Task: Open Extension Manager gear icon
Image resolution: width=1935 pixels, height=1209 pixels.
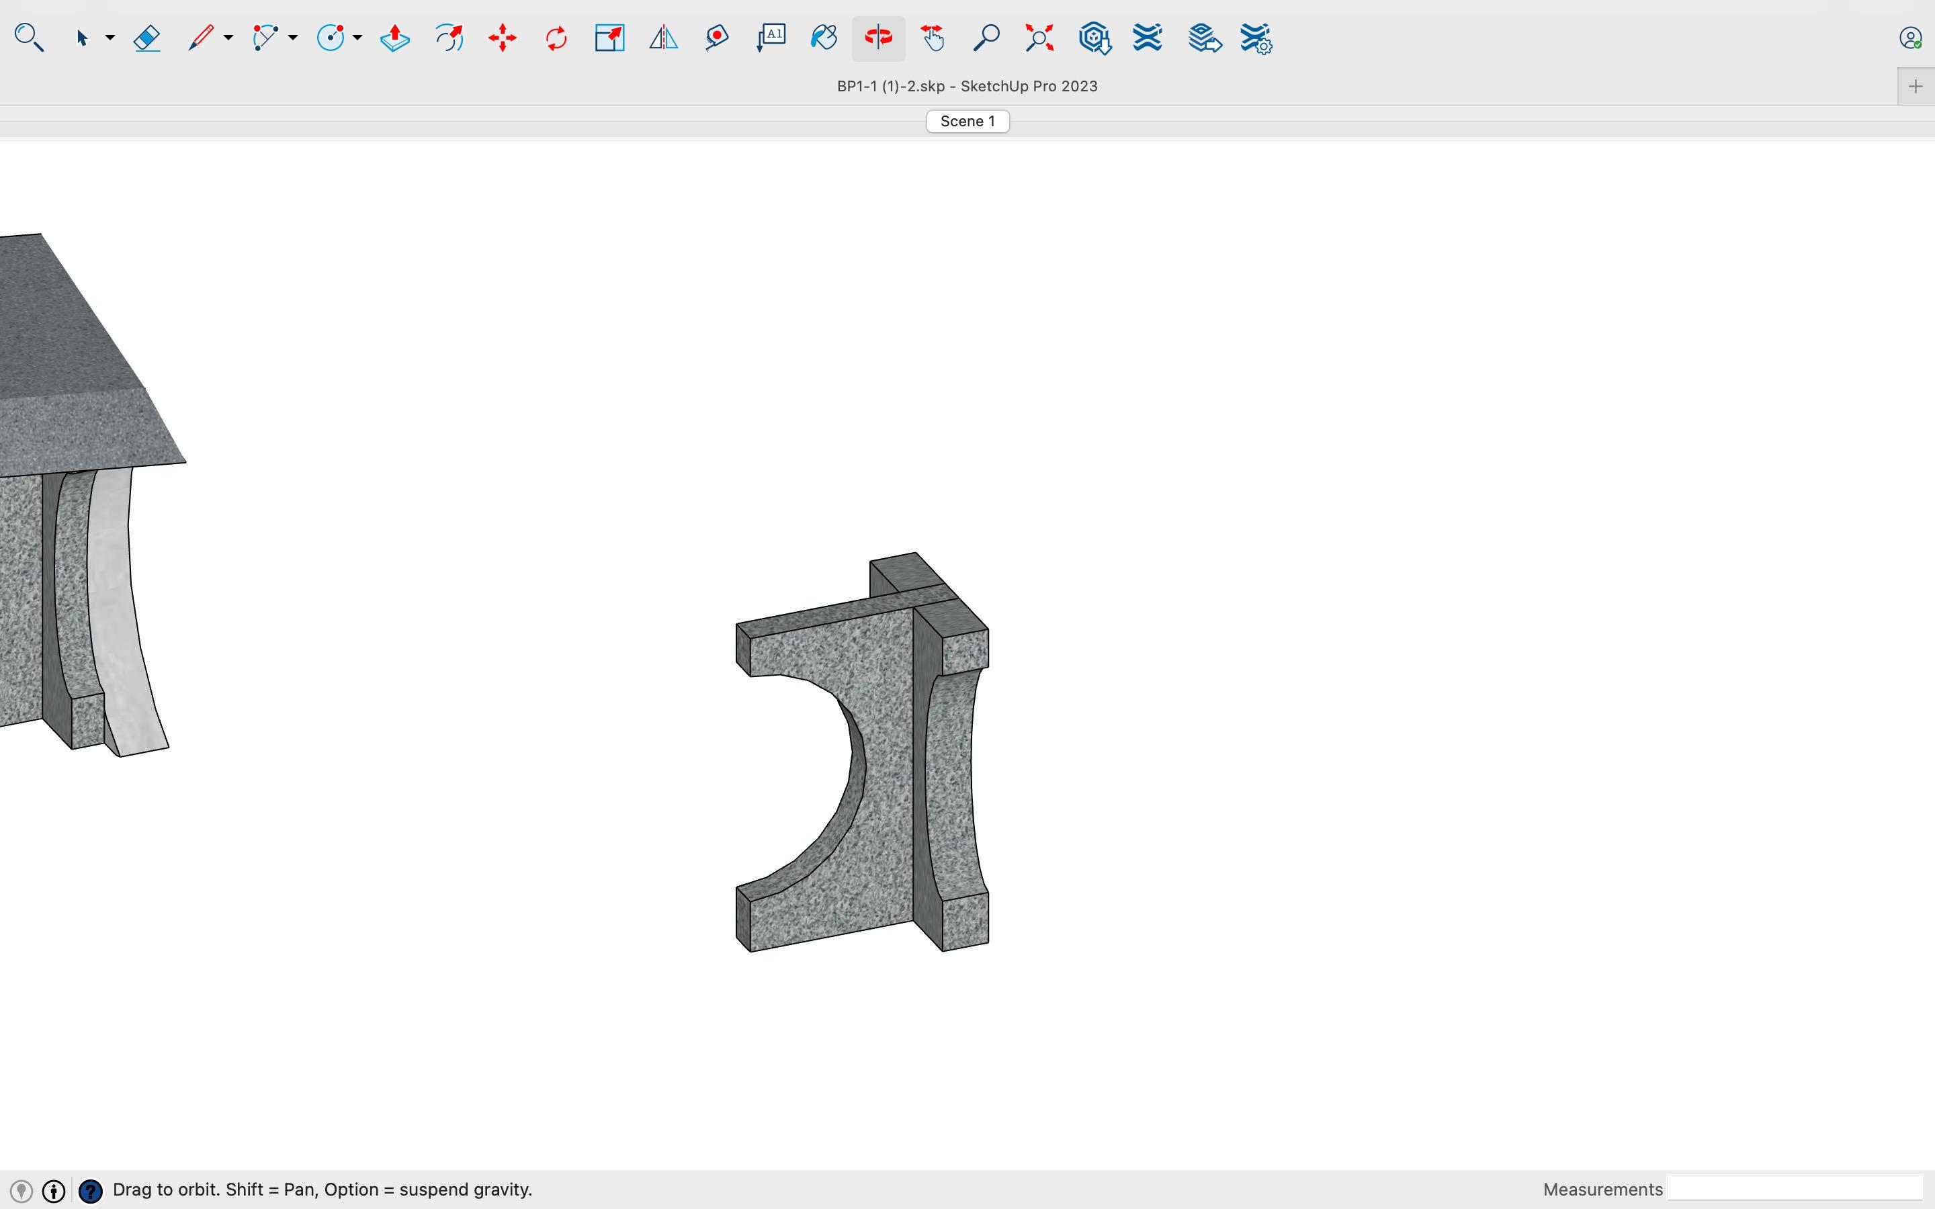Action: (x=1256, y=38)
